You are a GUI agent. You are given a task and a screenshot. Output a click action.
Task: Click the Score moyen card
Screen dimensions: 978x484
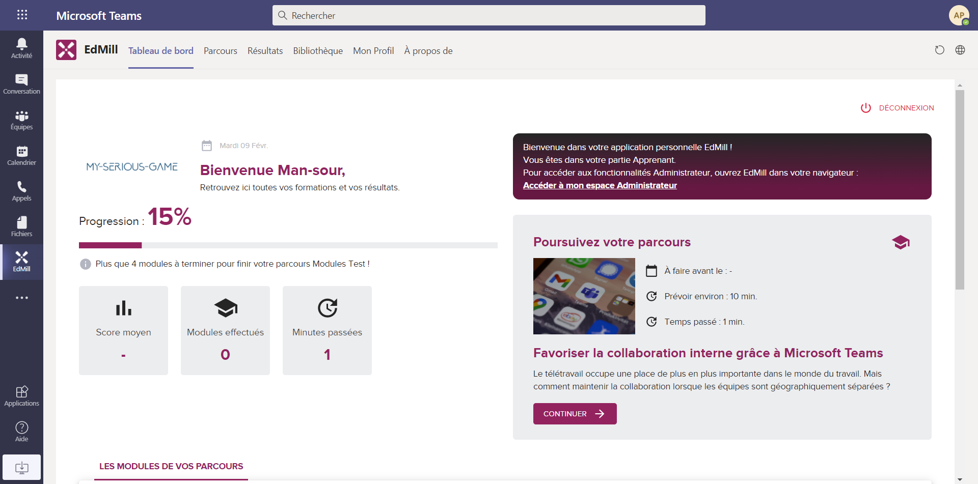pyautogui.click(x=123, y=330)
